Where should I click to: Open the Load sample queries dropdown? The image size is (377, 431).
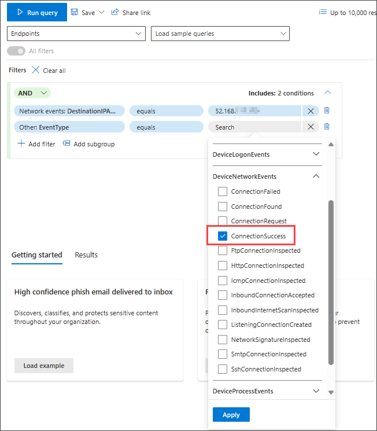point(220,34)
